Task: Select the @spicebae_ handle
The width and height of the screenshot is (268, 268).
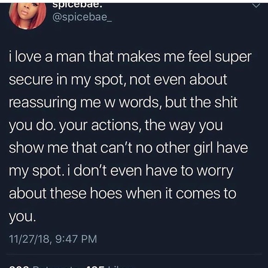Action: point(82,17)
